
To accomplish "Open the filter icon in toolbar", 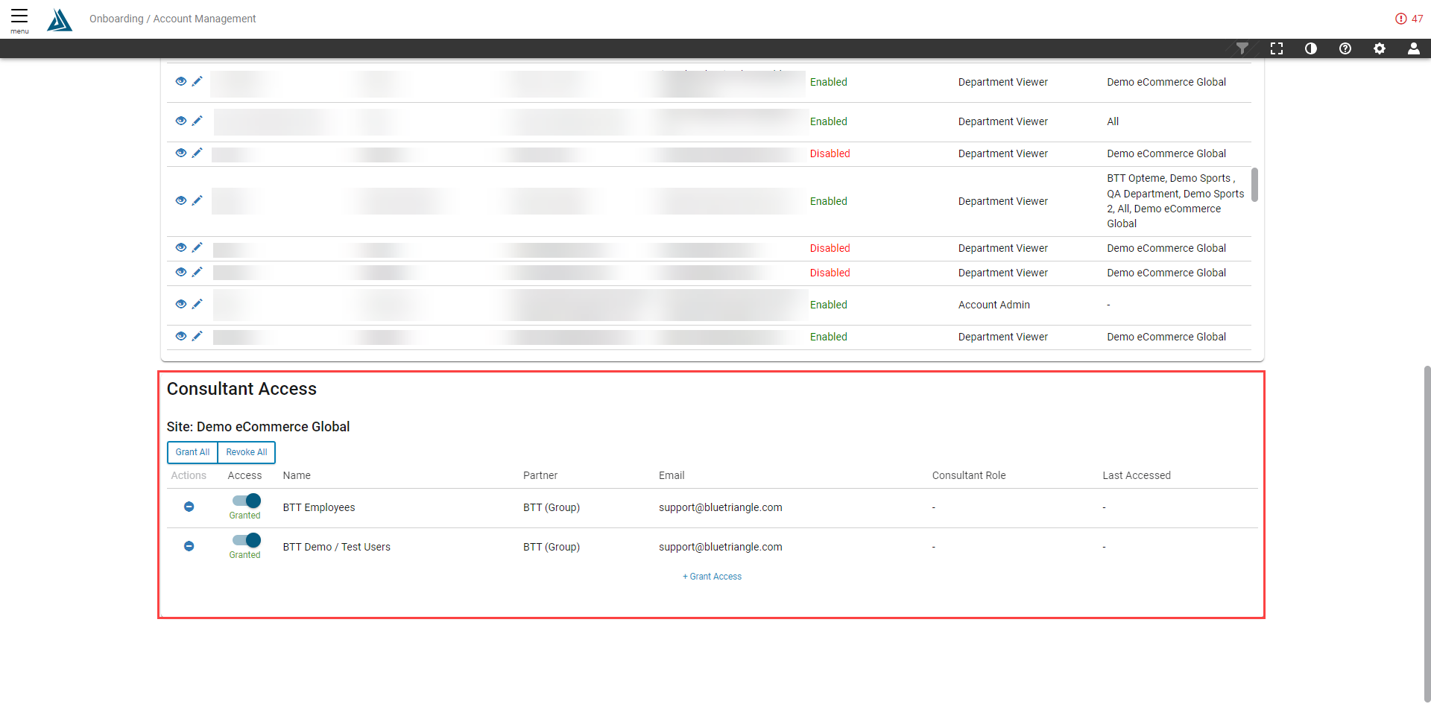I will point(1242,48).
